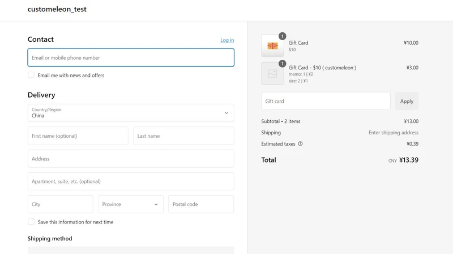
Task: Select the Address input field
Action: [x=131, y=159]
